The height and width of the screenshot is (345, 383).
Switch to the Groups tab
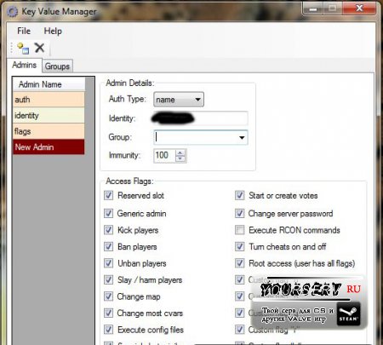[57, 66]
